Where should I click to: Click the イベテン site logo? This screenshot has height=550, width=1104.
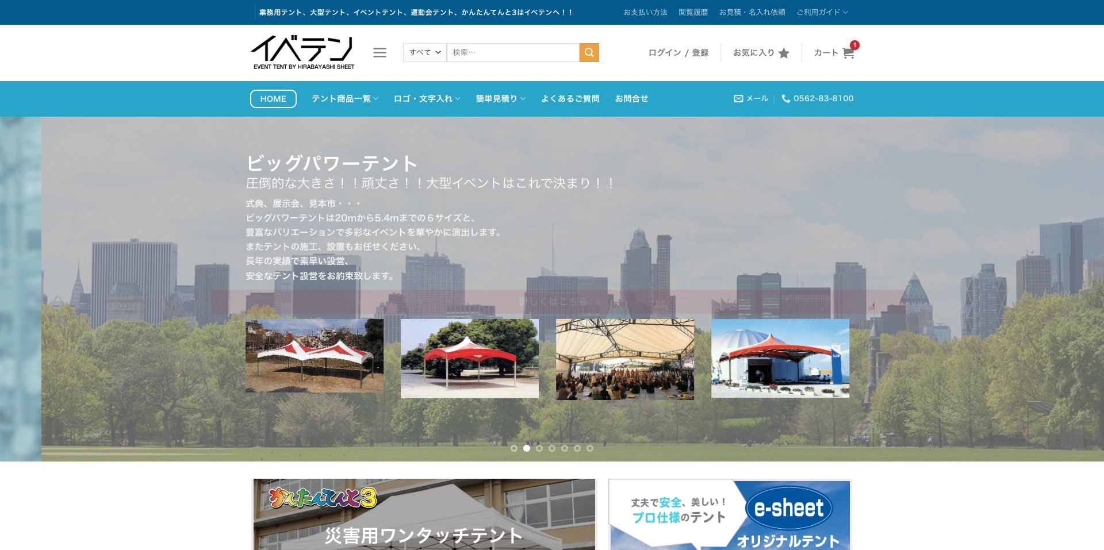(x=302, y=52)
